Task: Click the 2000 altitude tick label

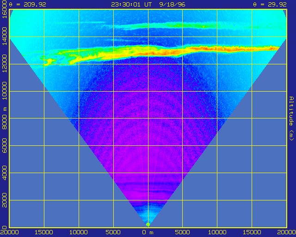Action: [x=4, y=200]
